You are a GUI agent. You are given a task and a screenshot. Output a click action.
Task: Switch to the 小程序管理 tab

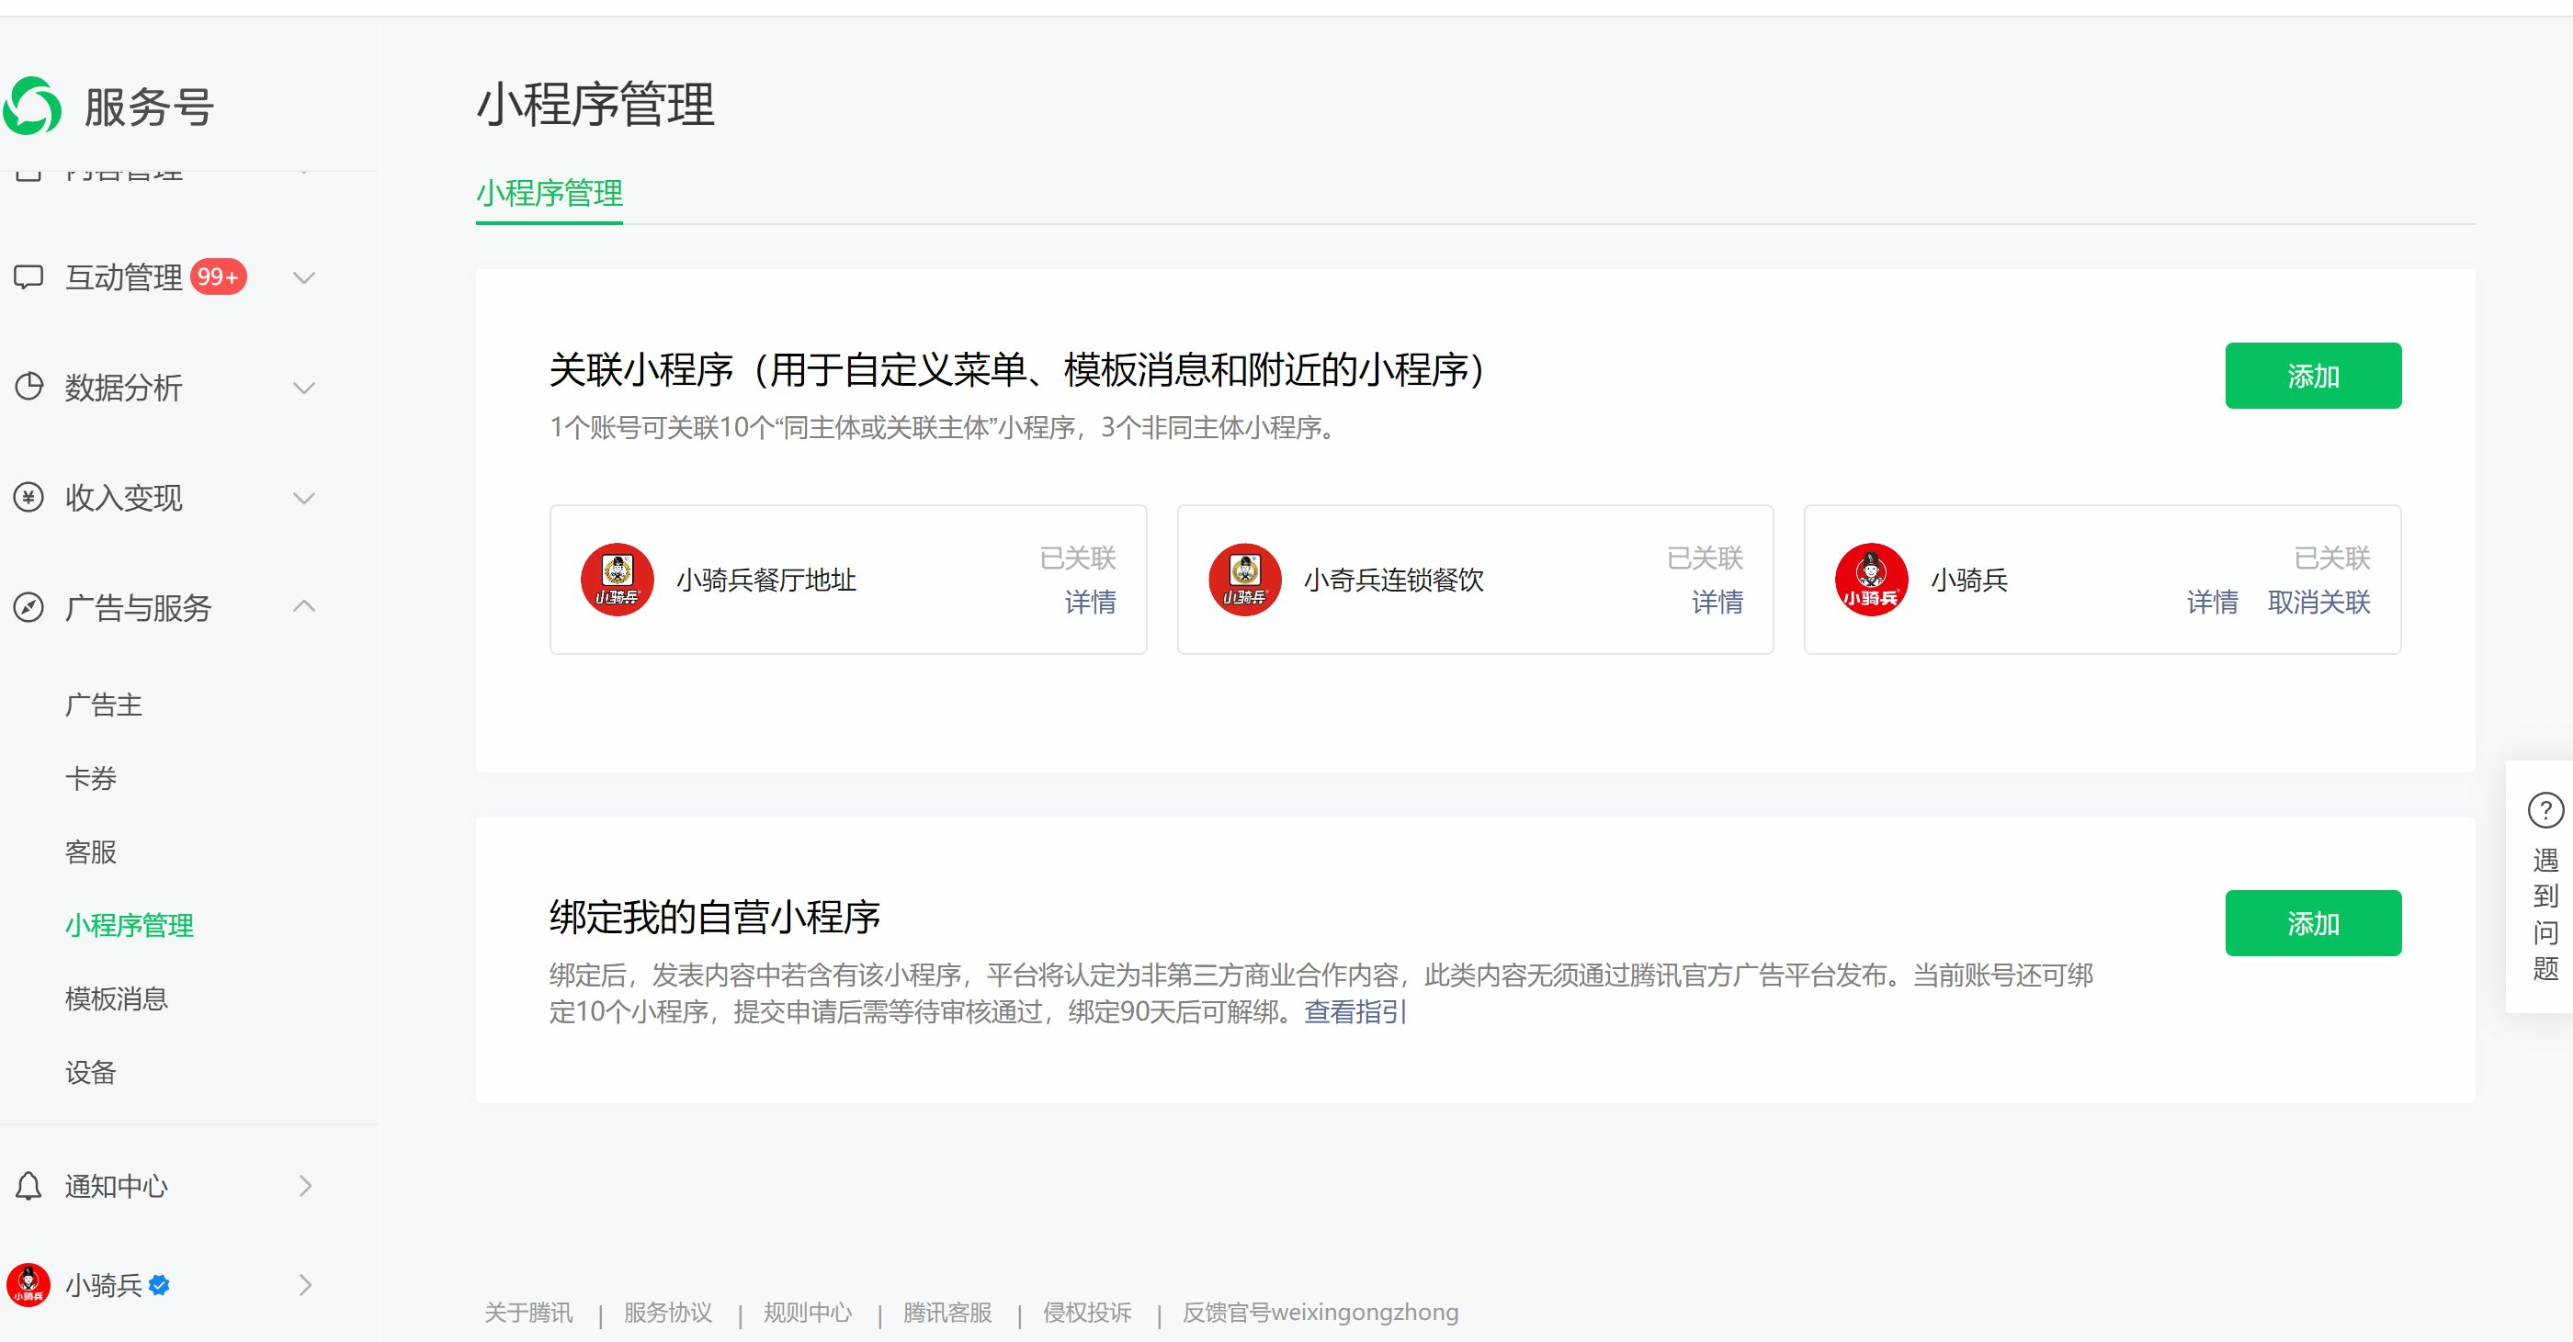(550, 193)
